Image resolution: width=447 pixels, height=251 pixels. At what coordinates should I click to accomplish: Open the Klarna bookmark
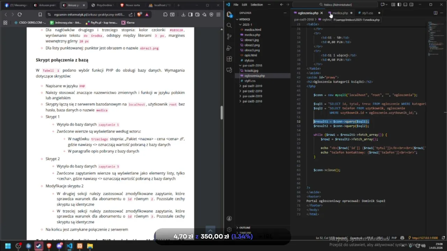[x=128, y=23]
